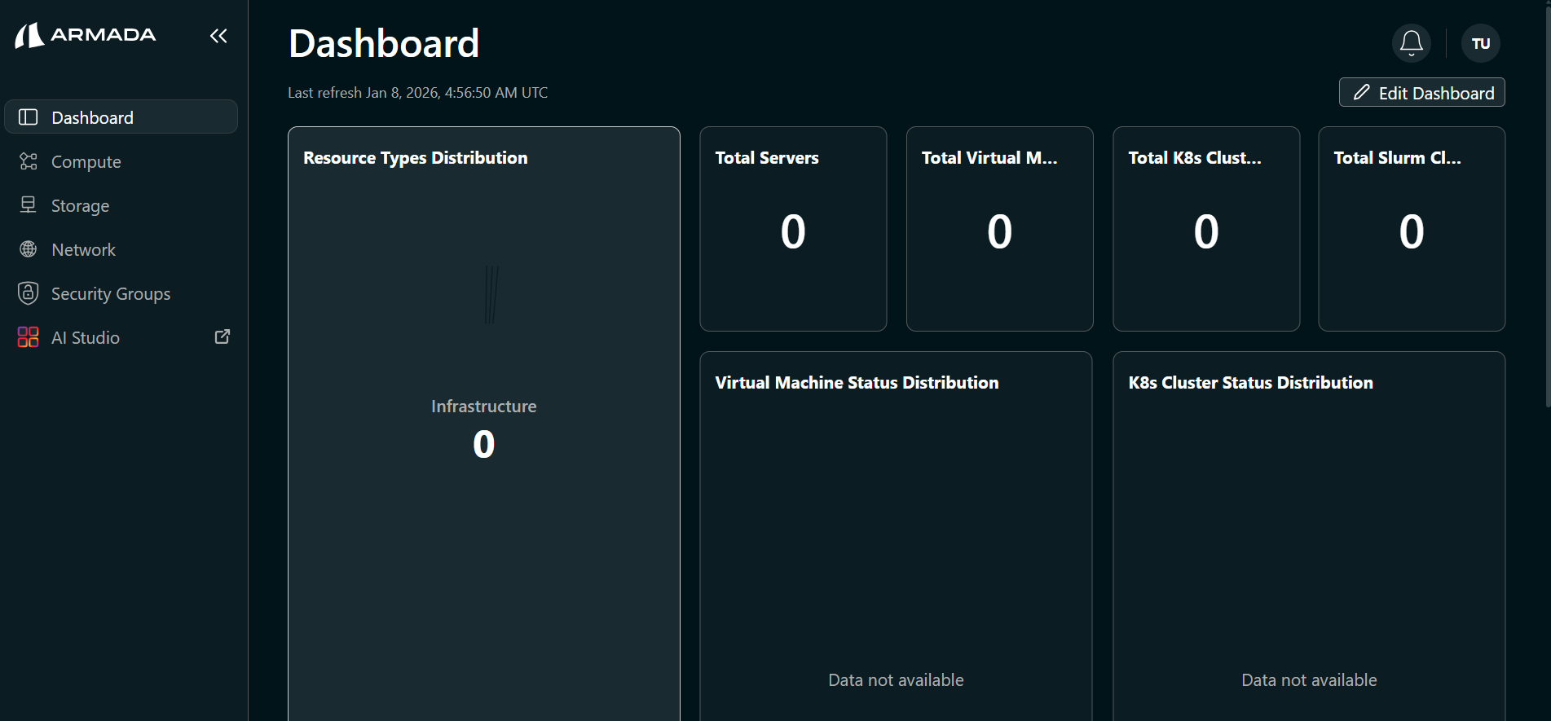Click the Total Virtual Machines card

pos(999,228)
